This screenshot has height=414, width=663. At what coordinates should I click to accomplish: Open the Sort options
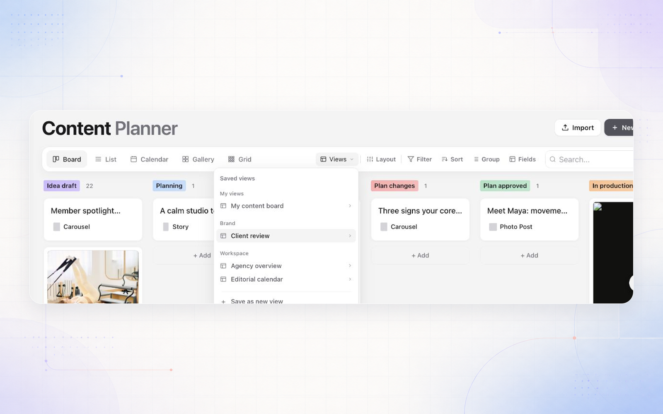click(452, 159)
